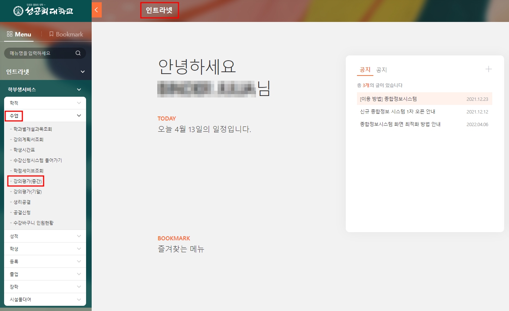
Task: Open 학과별개설과목조회 menu item
Action: click(x=32, y=129)
